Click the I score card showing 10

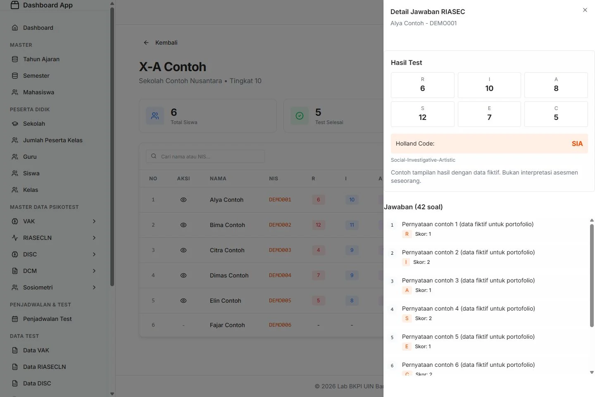coord(489,85)
